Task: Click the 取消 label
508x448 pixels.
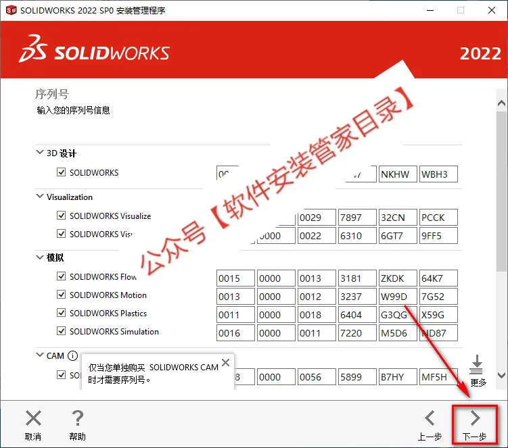Action: 33,437
